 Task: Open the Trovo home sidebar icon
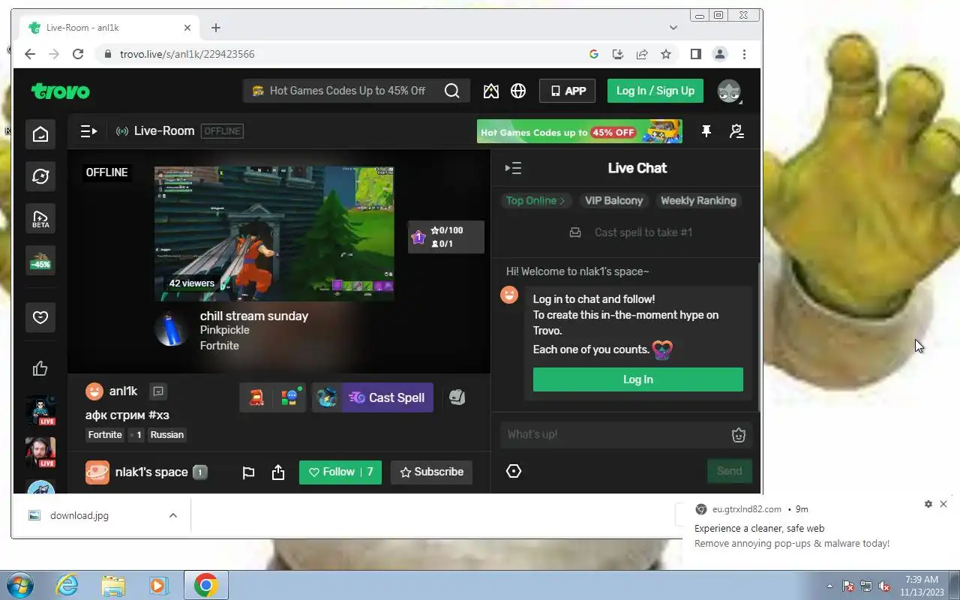click(40, 134)
